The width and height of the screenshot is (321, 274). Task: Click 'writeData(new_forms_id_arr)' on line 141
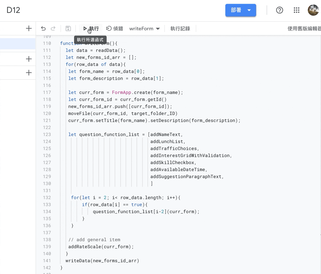tap(102, 261)
